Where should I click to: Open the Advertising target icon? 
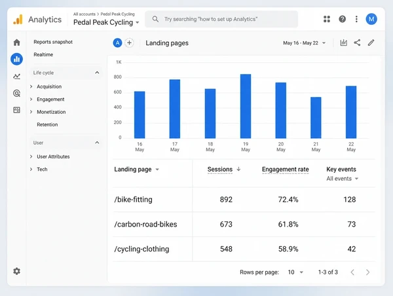[x=17, y=93]
